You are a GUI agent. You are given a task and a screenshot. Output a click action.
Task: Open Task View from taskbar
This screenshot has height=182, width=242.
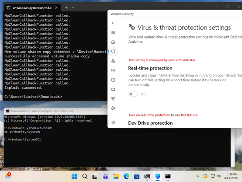95,176
